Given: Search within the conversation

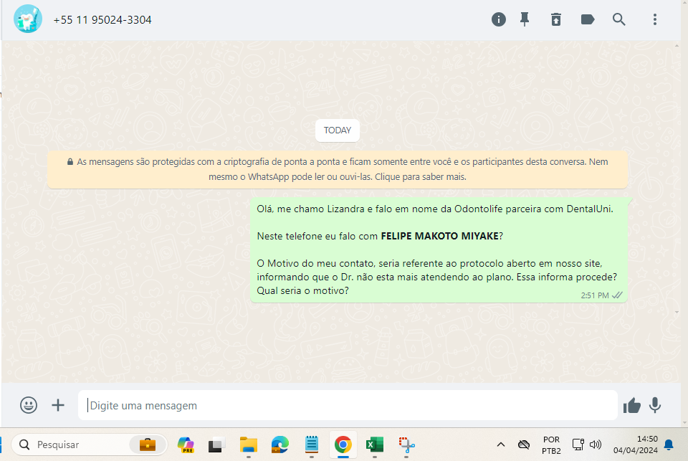Looking at the screenshot, I should (618, 19).
